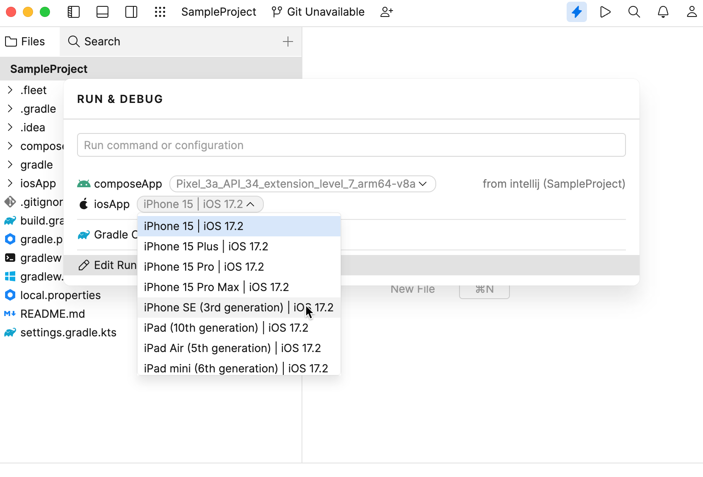Image resolution: width=703 pixels, height=477 pixels.
Task: Expand the .gradle folder
Action: [x=10, y=109]
